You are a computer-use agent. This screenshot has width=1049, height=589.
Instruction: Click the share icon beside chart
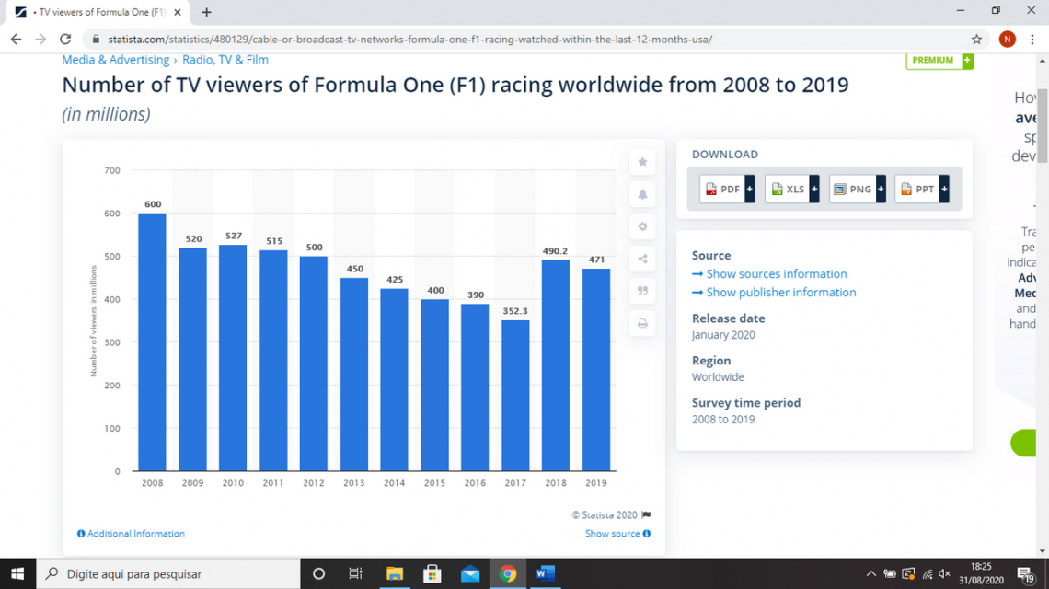click(642, 259)
